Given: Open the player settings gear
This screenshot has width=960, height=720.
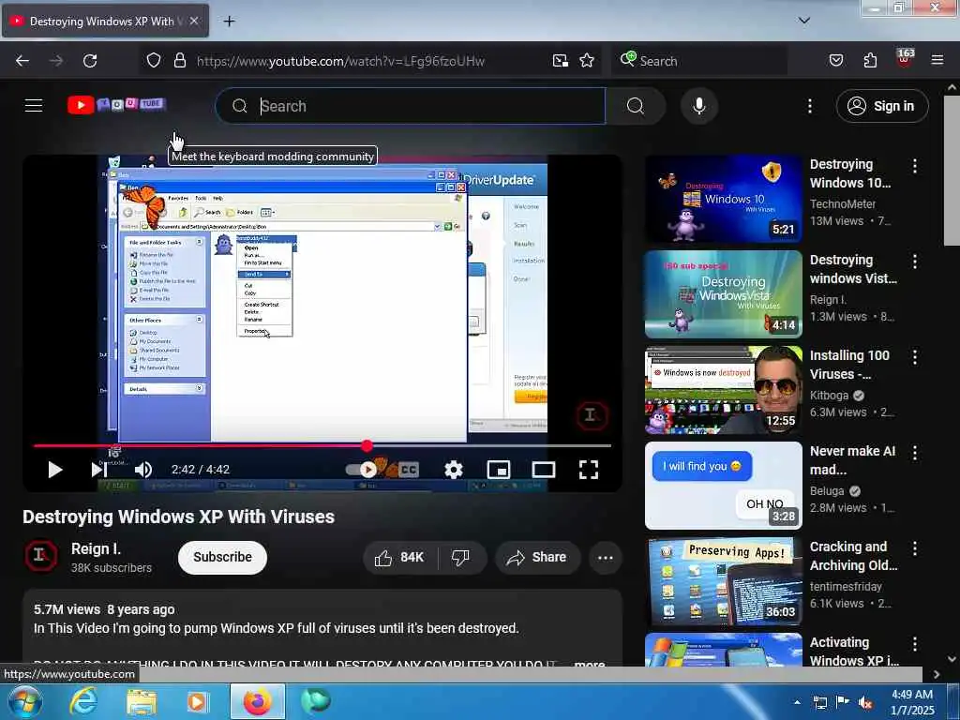Looking at the screenshot, I should (453, 470).
